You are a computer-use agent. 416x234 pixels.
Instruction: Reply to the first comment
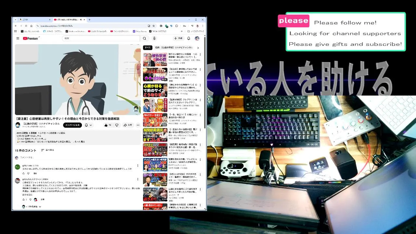[35, 173]
